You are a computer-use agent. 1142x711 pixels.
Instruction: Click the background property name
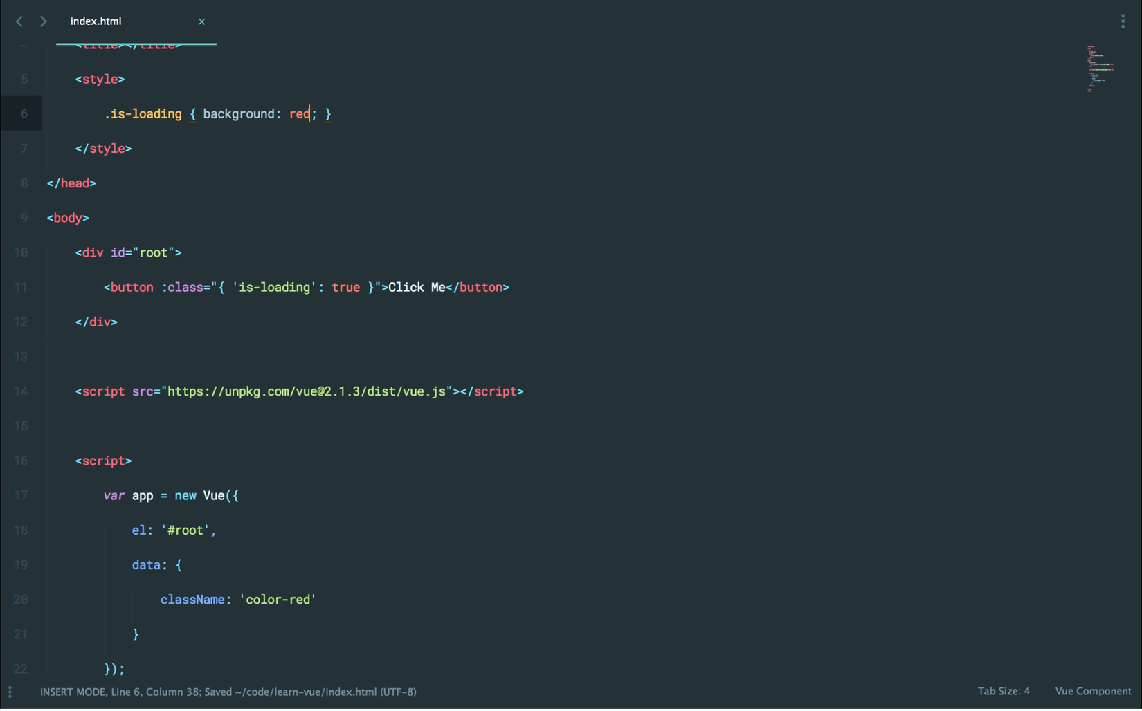(239, 114)
